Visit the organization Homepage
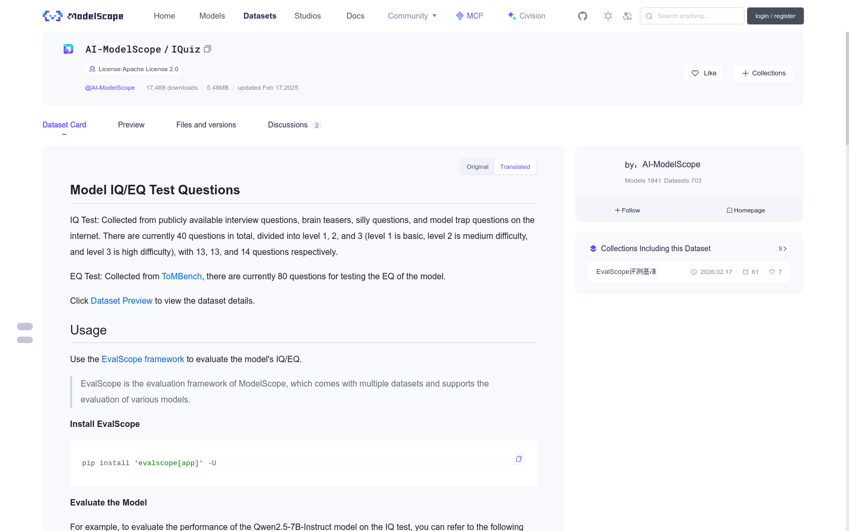Screen dimensions: 849x531 746,210
